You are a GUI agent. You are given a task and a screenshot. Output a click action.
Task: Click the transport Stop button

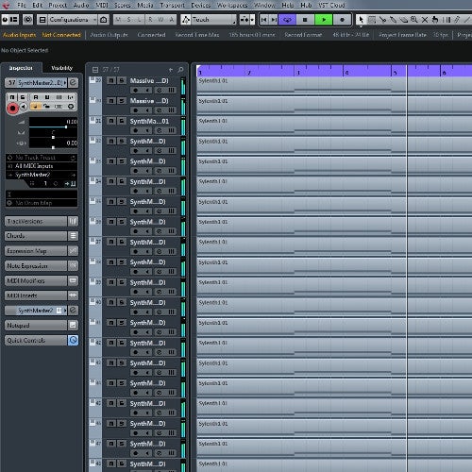tap(305, 20)
